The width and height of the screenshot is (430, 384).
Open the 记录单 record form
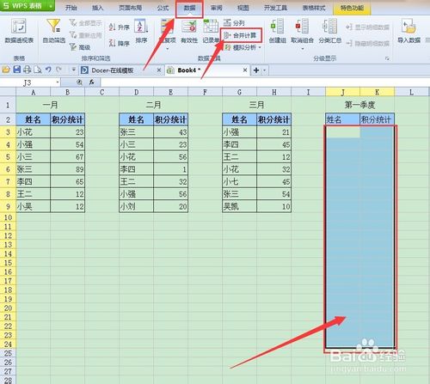(211, 31)
